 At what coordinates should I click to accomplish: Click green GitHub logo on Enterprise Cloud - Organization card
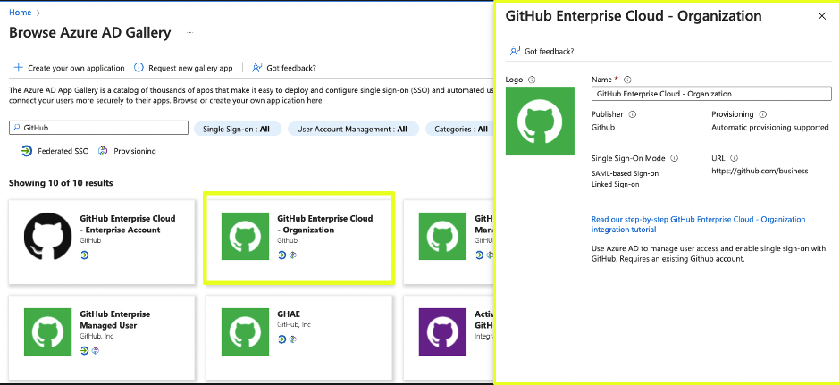[246, 236]
